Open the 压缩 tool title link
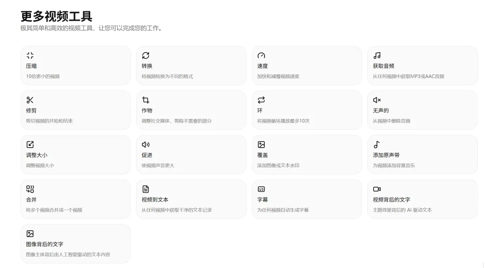Screen dimensions: 485x268 (31, 66)
